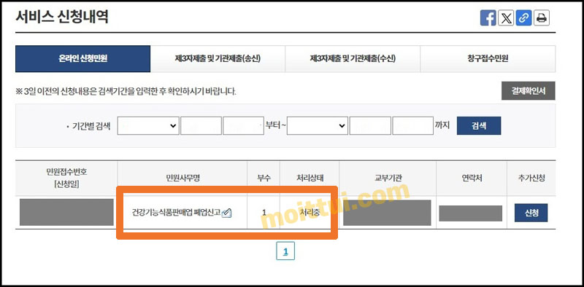Viewport: 584px width, 287px height.
Task: Click end month field beside the end year dropdown
Action: point(370,126)
